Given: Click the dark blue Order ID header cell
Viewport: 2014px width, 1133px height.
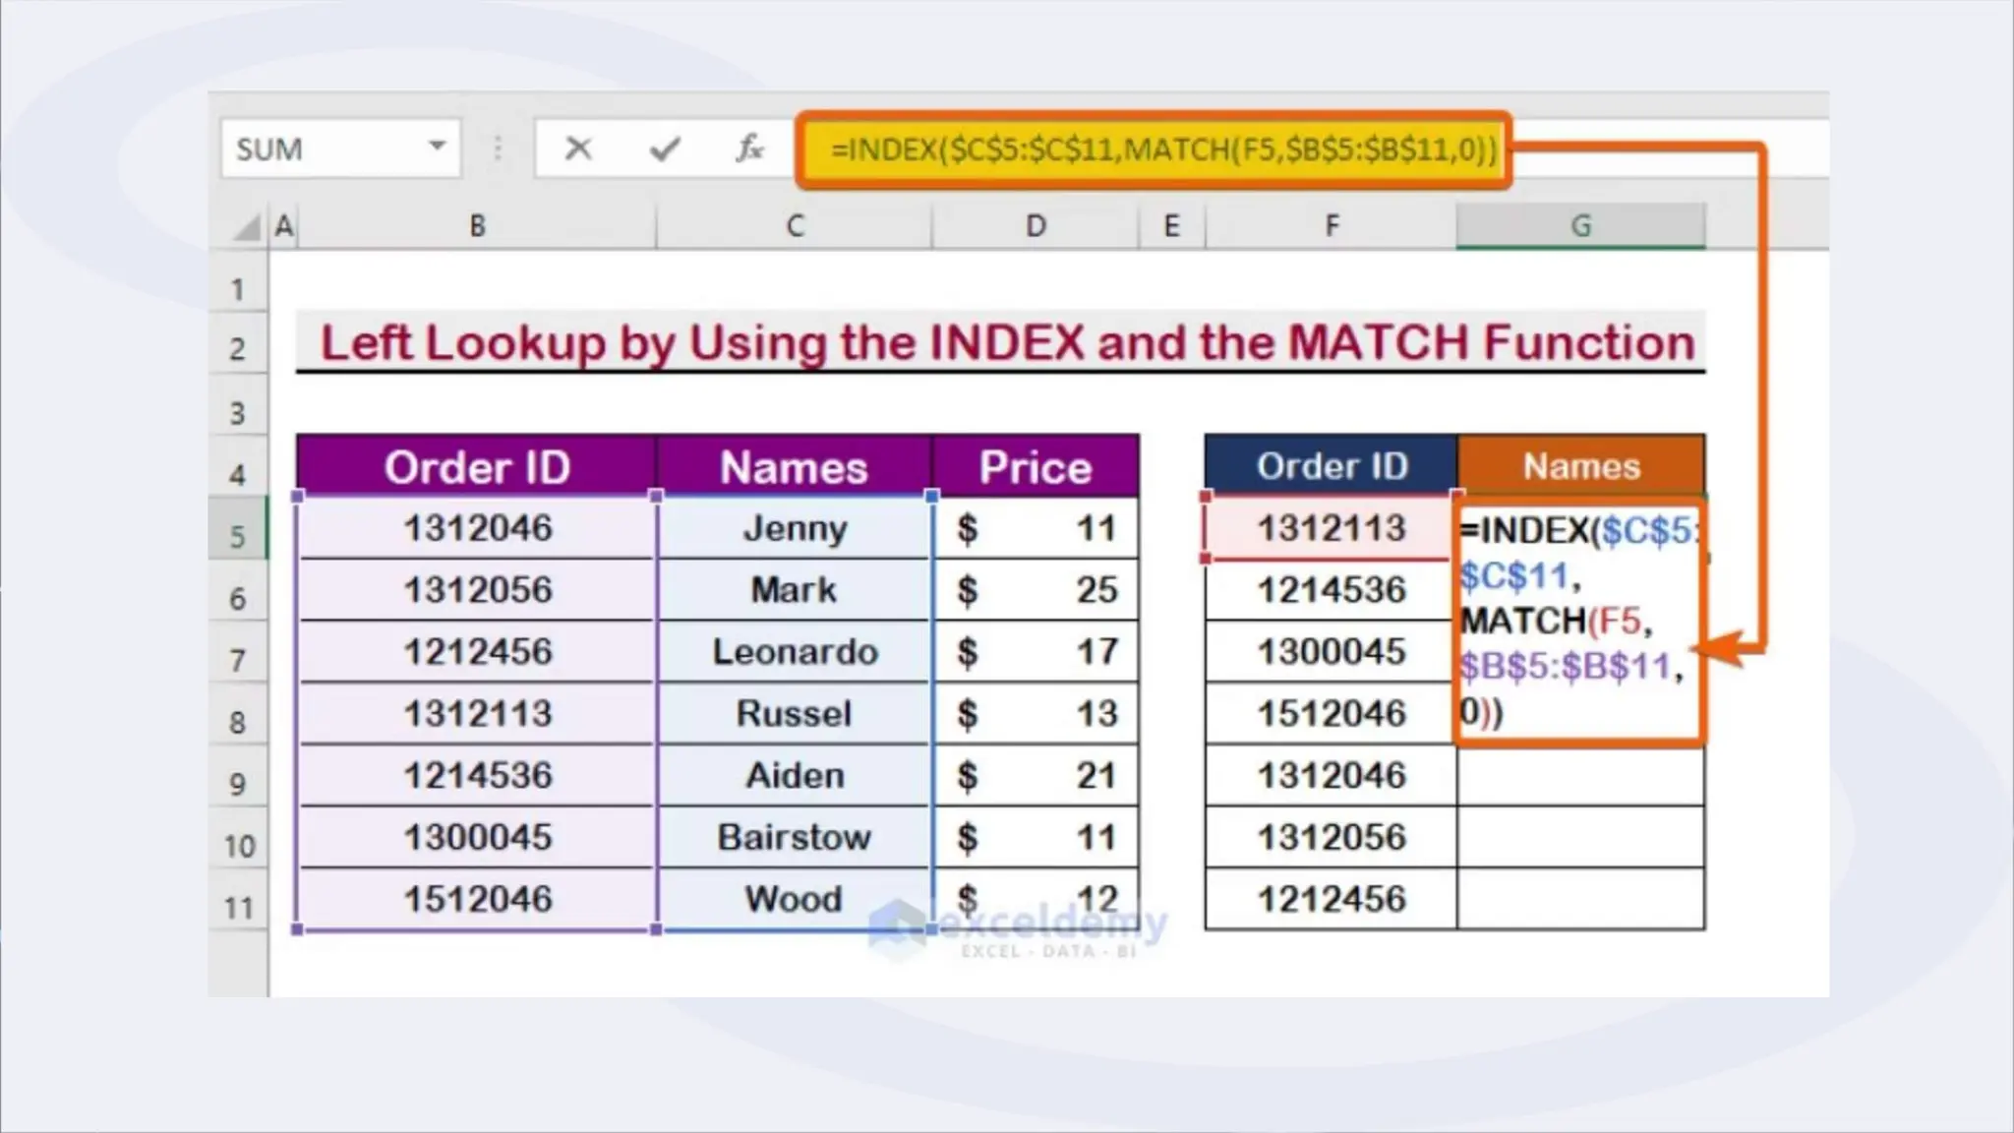Looking at the screenshot, I should click(x=1331, y=465).
